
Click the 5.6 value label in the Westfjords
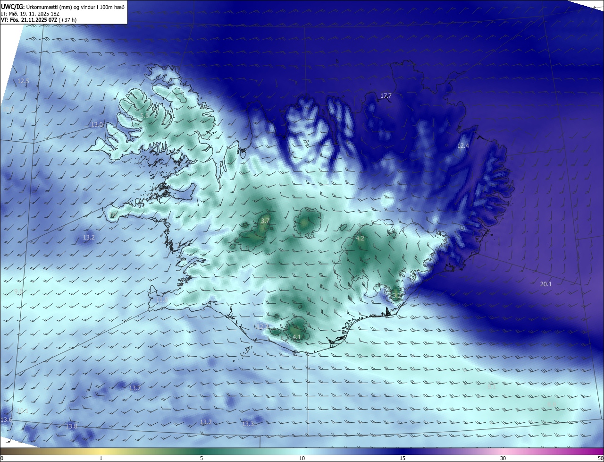point(144,115)
